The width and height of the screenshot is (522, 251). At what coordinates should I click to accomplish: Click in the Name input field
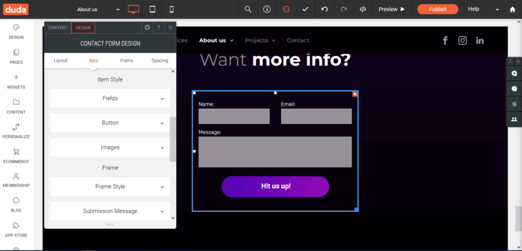click(234, 116)
